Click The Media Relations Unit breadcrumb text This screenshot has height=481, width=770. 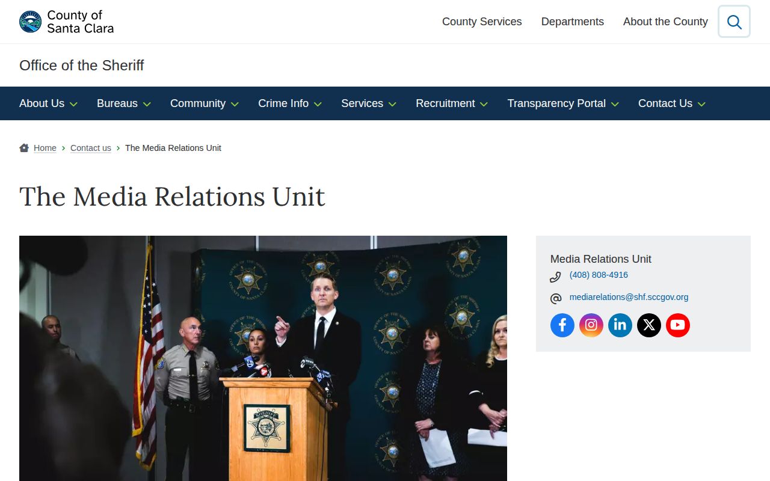pyautogui.click(x=173, y=148)
